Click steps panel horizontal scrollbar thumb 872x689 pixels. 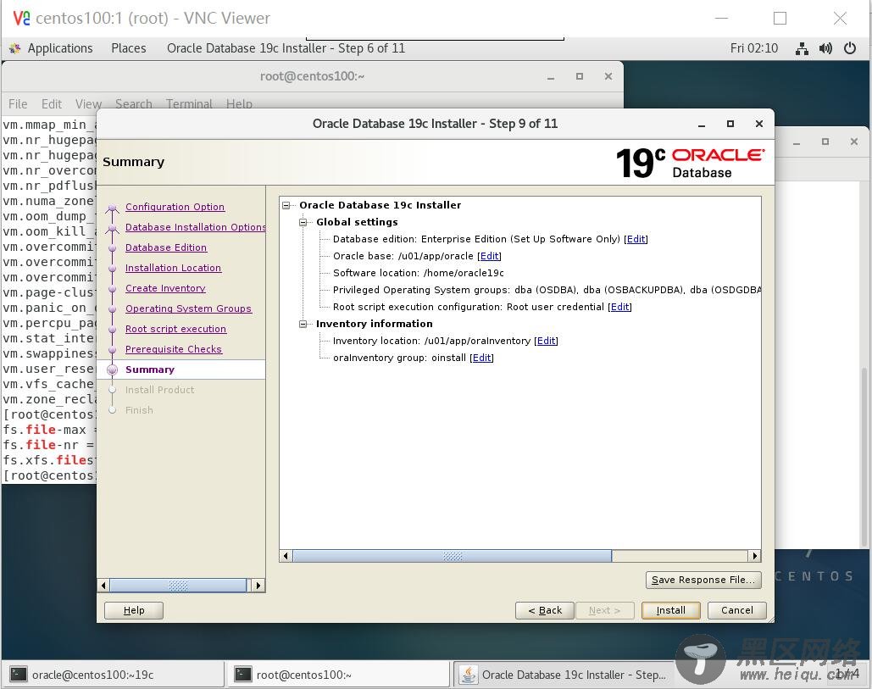178,585
